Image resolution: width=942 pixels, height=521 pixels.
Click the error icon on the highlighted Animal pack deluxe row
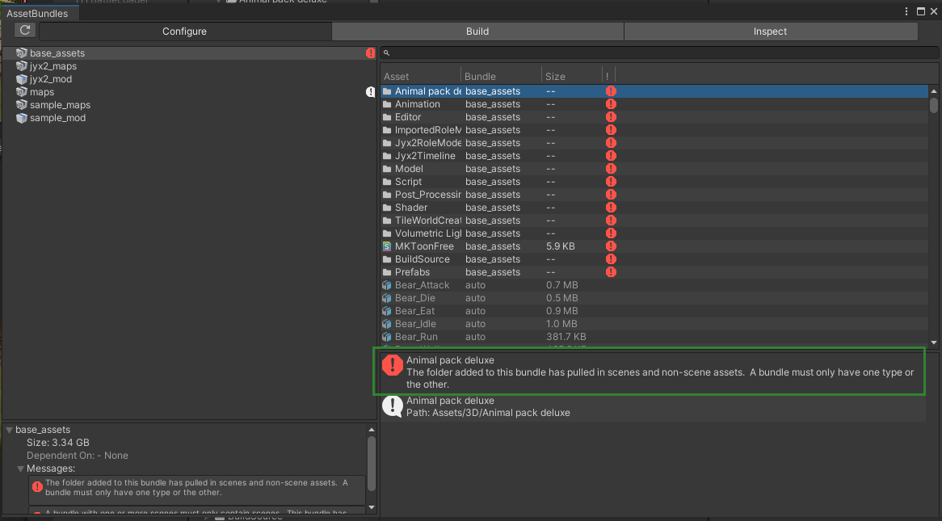(x=611, y=90)
